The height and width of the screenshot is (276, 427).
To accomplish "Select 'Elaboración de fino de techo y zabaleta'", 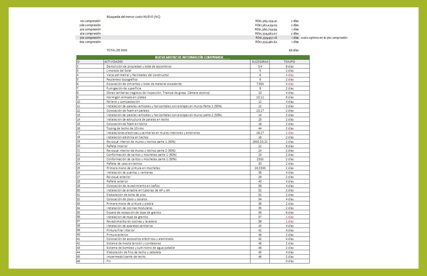I will coord(177,252).
